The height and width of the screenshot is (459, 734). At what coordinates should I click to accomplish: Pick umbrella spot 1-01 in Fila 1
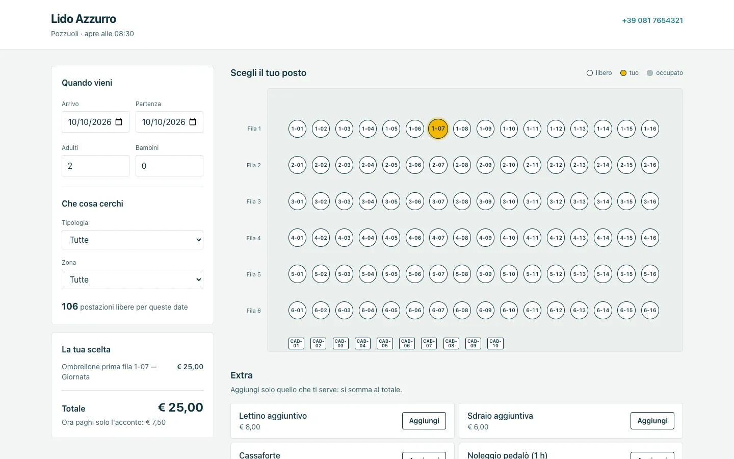click(297, 129)
